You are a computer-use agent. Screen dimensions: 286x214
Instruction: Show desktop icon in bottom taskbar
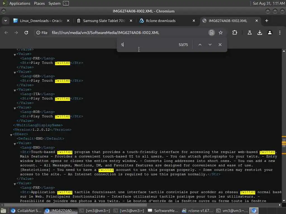(3, 211)
